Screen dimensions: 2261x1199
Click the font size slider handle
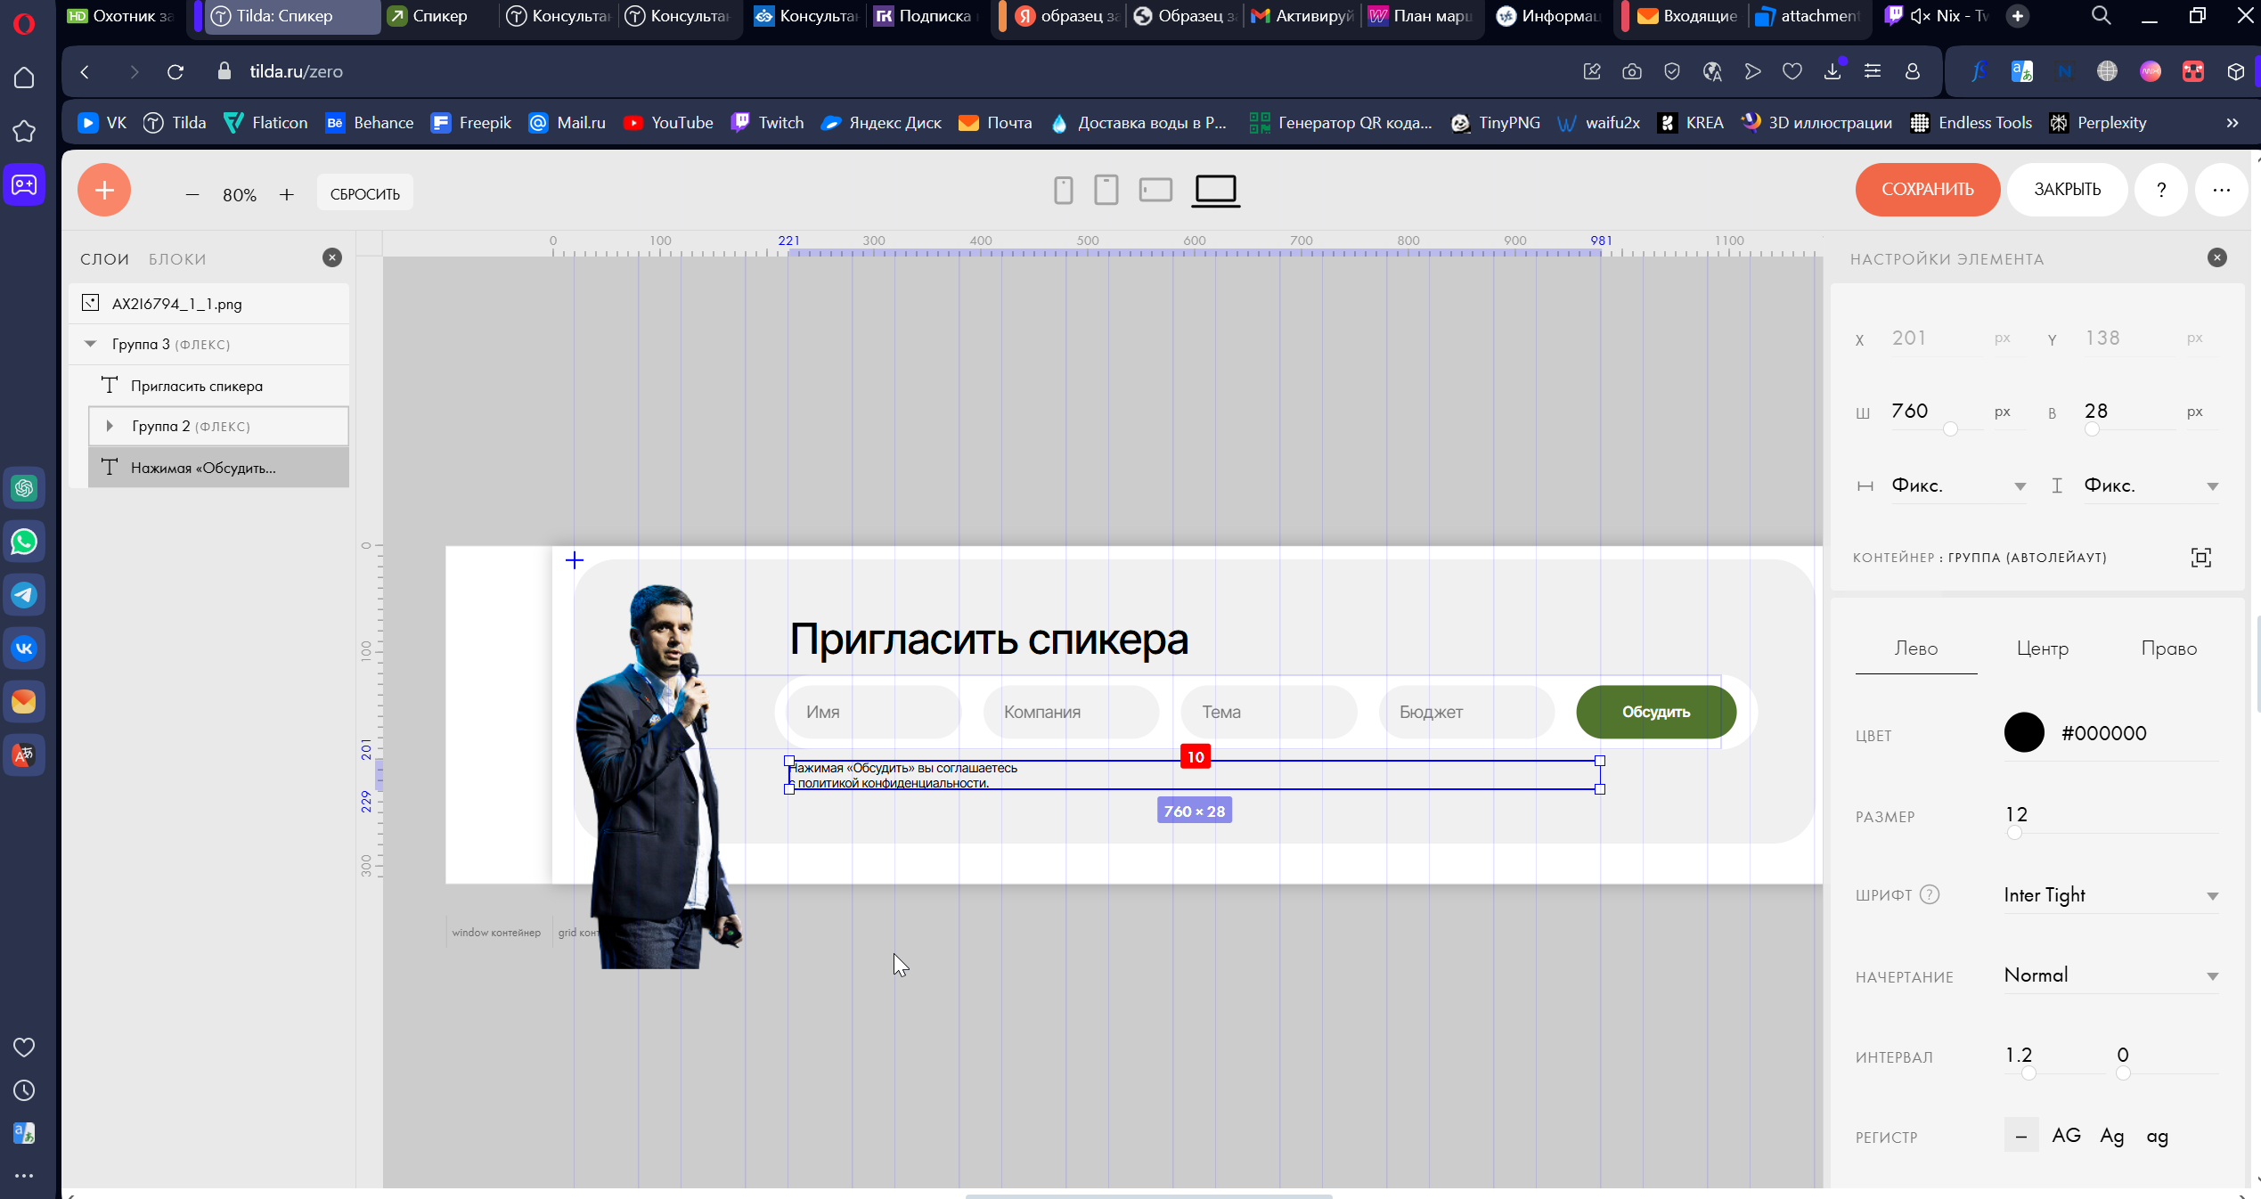point(2014,833)
